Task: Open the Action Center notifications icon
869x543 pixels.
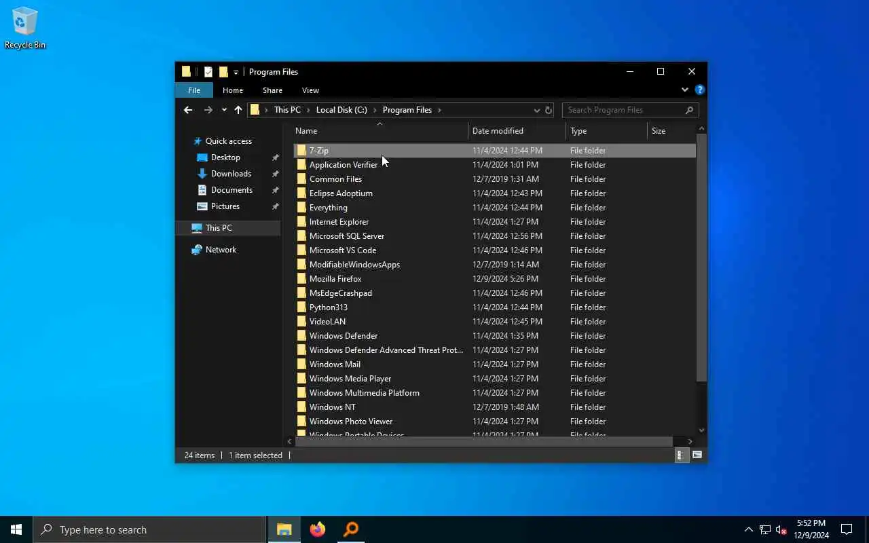Action: (847, 529)
